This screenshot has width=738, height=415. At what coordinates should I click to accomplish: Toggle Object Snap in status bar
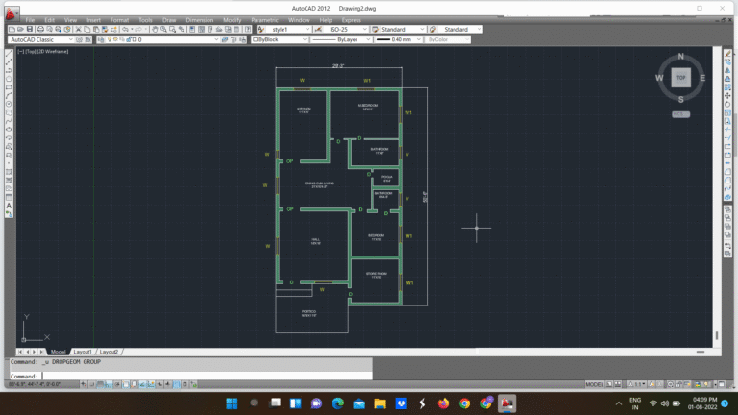pyautogui.click(x=126, y=384)
